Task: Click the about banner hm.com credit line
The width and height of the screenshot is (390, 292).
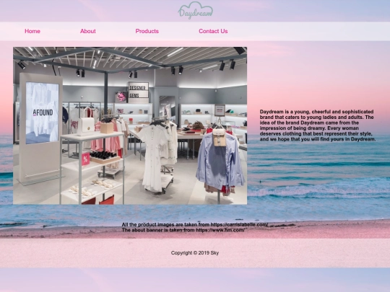Action: point(183,230)
